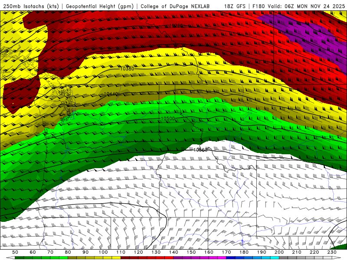Screen dimensions: 347x260
Task: Click the '250mb Isotachs (kts)' title text
Action: click(x=31, y=6)
